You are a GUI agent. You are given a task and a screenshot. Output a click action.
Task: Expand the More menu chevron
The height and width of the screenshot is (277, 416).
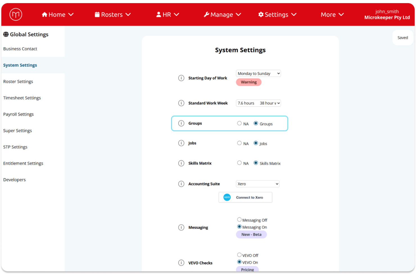[x=341, y=15]
